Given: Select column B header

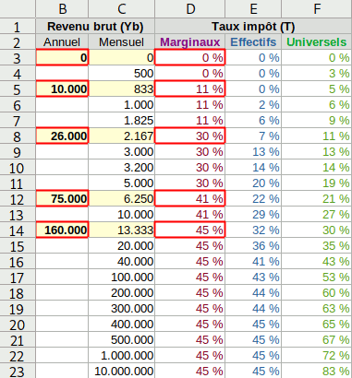Looking at the screenshot, I should [x=62, y=9].
